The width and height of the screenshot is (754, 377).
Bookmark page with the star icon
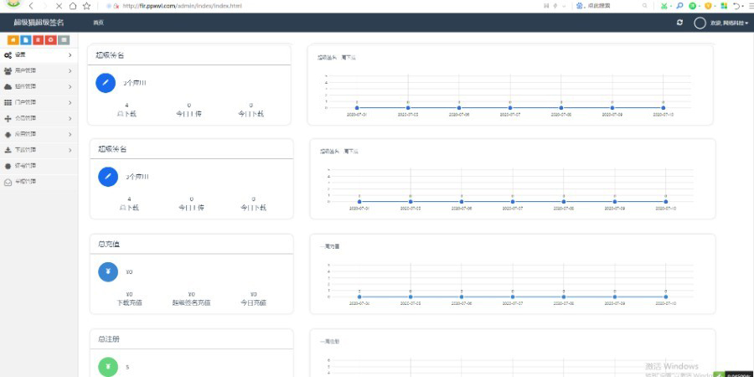click(86, 6)
